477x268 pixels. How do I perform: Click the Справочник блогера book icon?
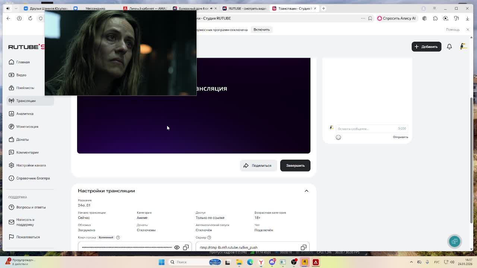[x=12, y=178]
